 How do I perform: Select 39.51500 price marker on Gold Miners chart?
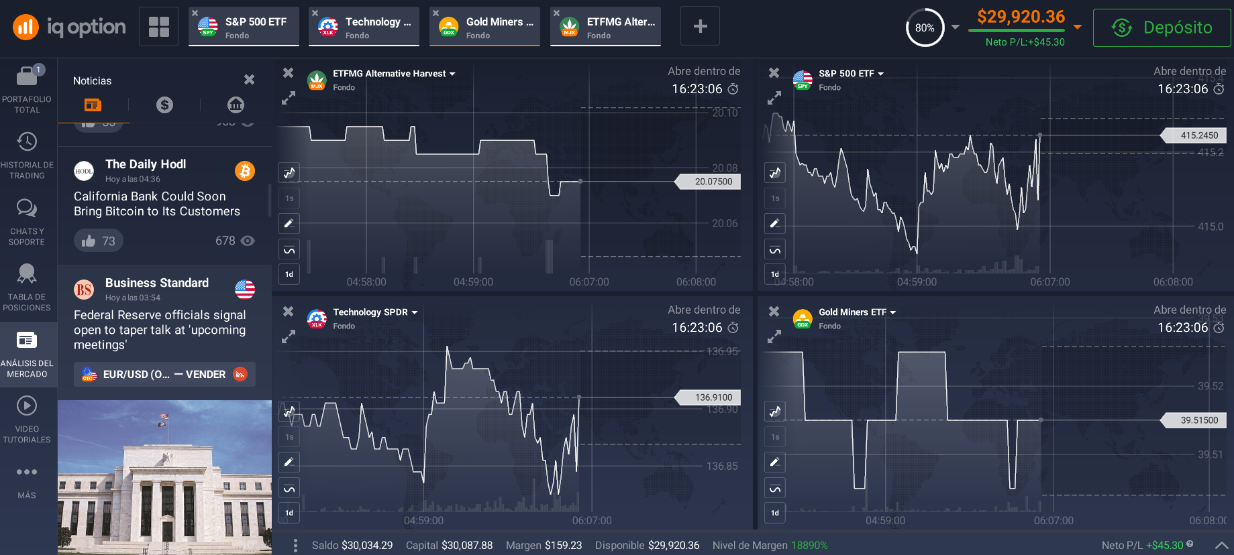click(x=1194, y=420)
